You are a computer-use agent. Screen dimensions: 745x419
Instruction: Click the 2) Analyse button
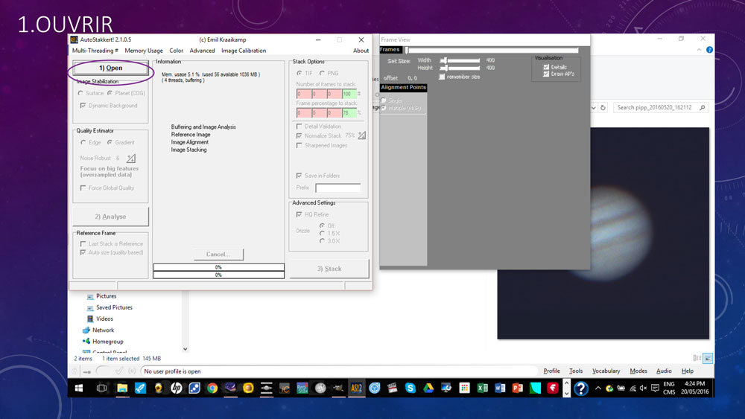(x=111, y=217)
